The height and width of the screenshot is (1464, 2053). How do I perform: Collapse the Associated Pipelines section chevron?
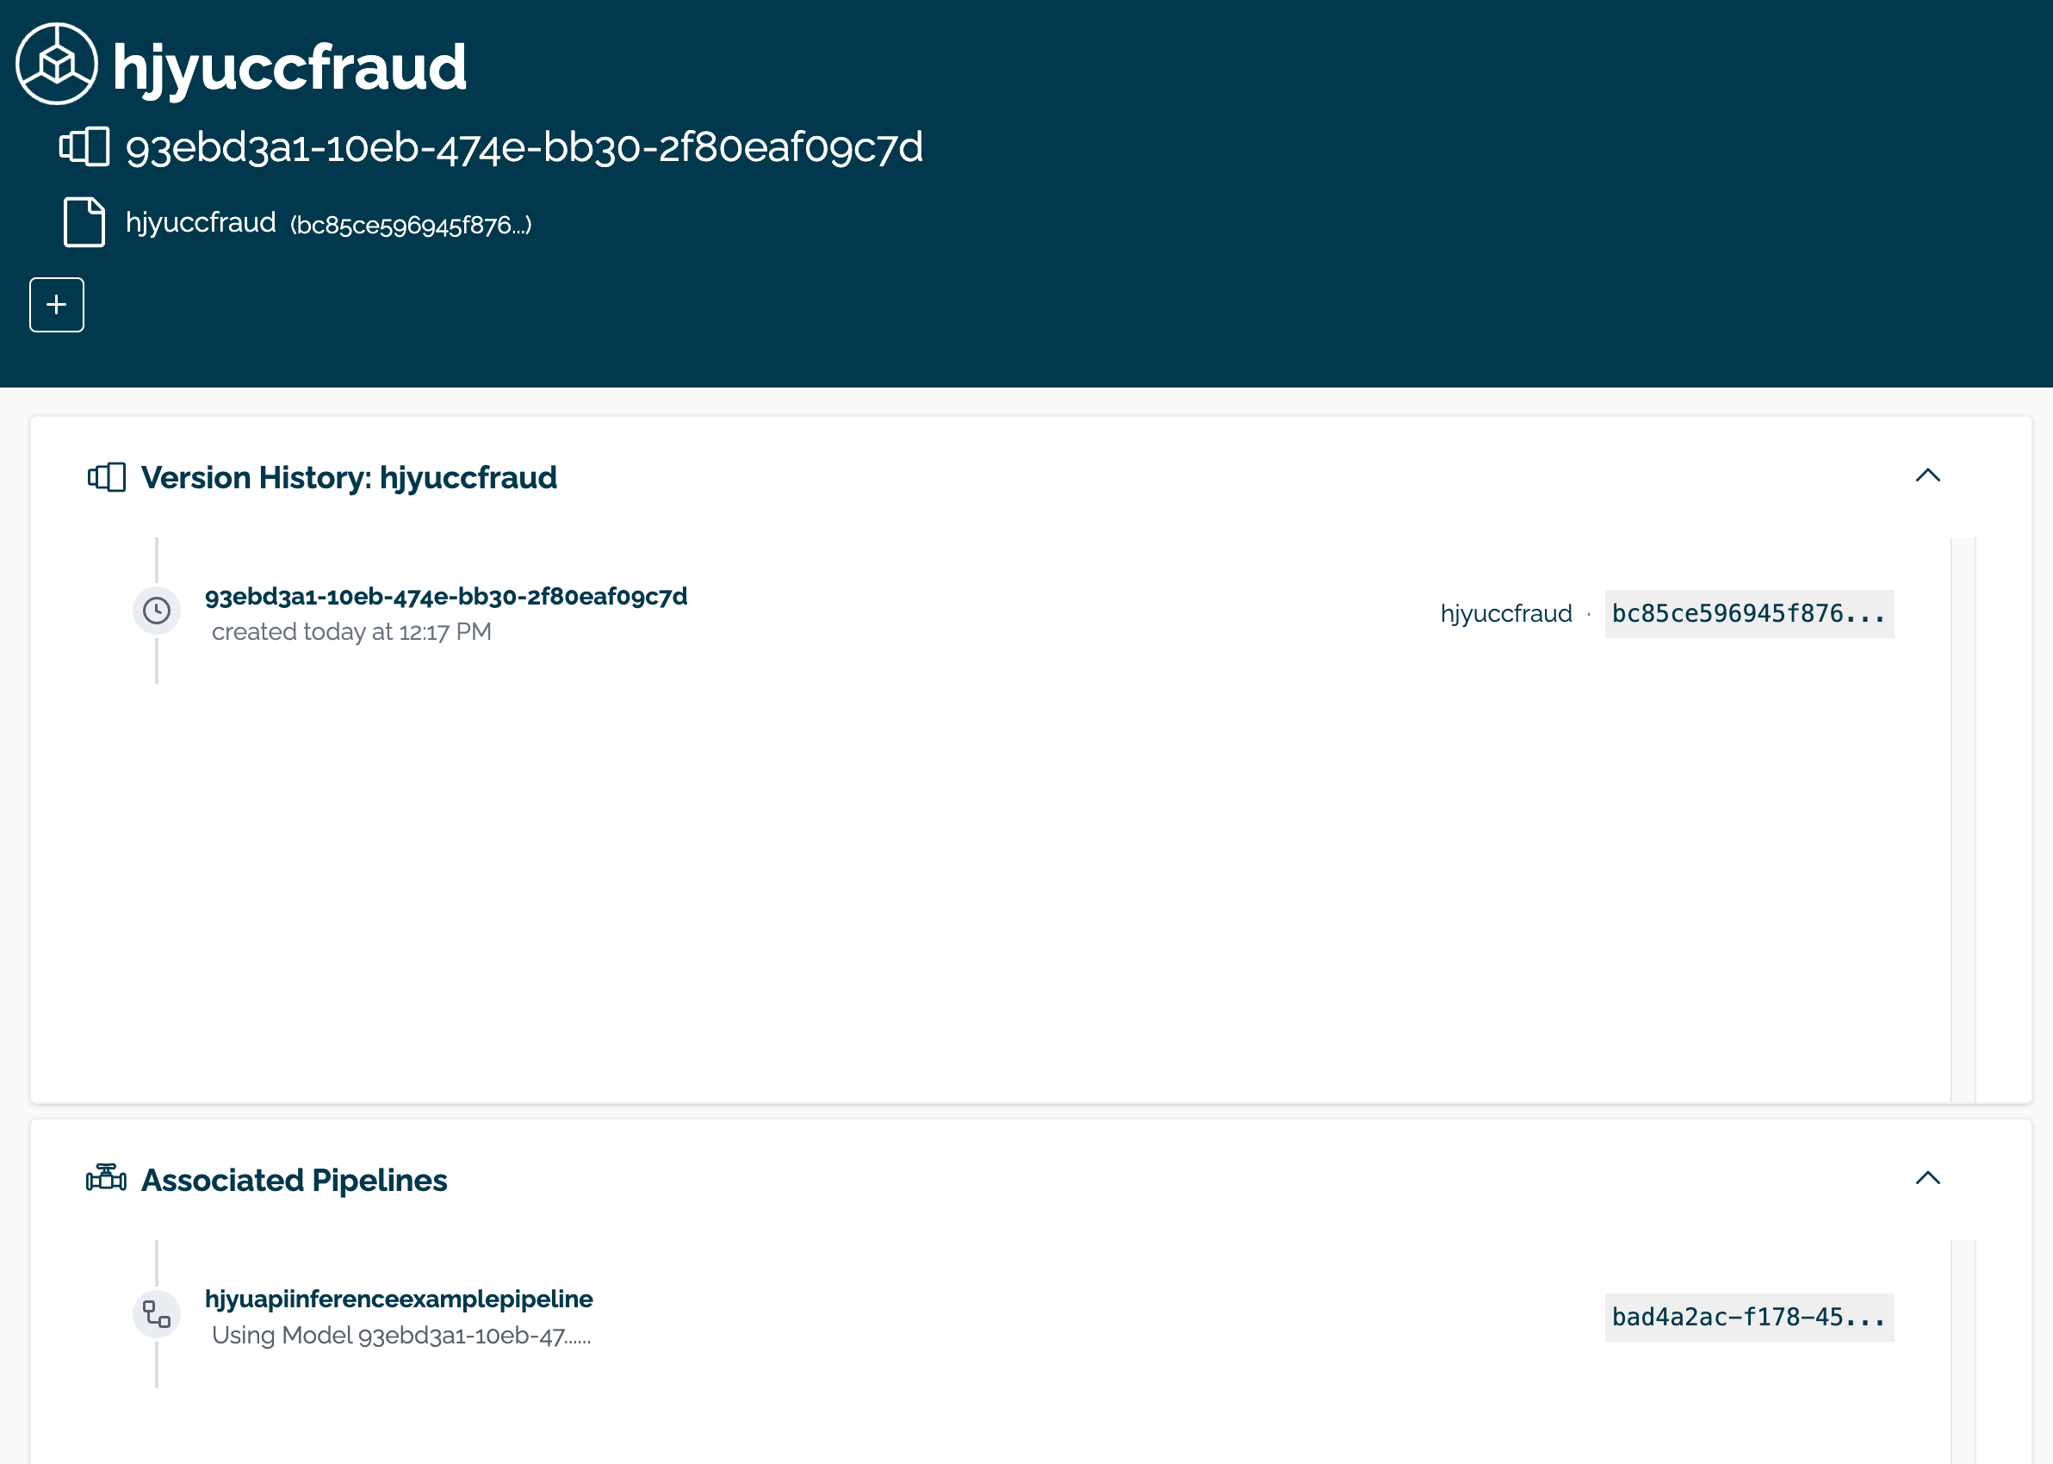pyautogui.click(x=1926, y=1178)
